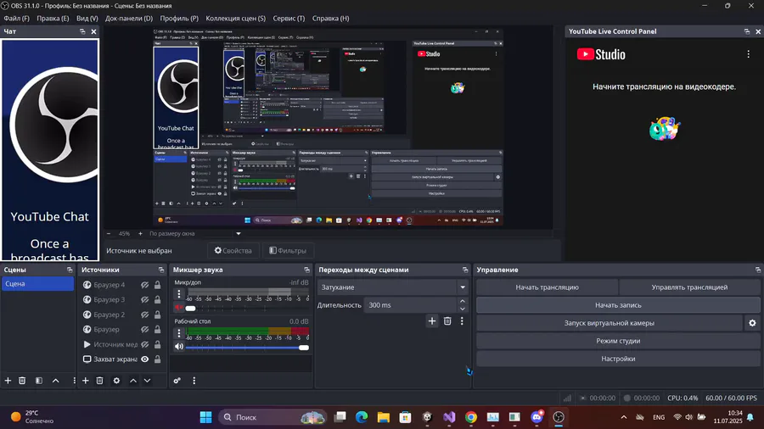Viewport: 764px width, 429px height.
Task: Unmute the Микр/доп audio channel
Action: [x=179, y=308]
